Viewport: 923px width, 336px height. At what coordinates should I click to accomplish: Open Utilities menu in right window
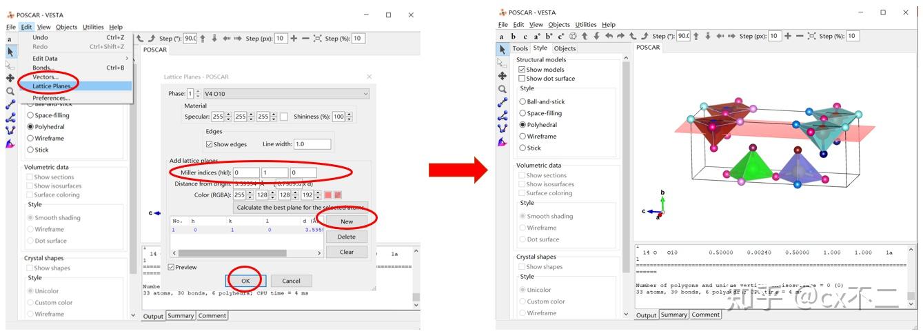coord(585,25)
